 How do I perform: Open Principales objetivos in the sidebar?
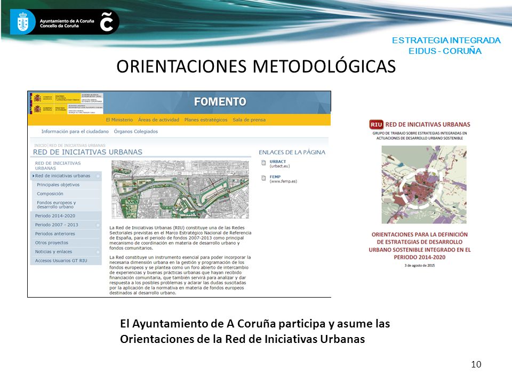point(58,185)
